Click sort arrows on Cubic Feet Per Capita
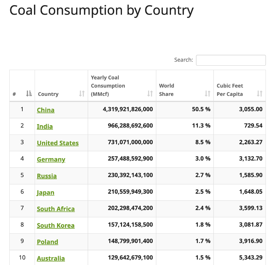This screenshot has width=275, height=265. 259,94
